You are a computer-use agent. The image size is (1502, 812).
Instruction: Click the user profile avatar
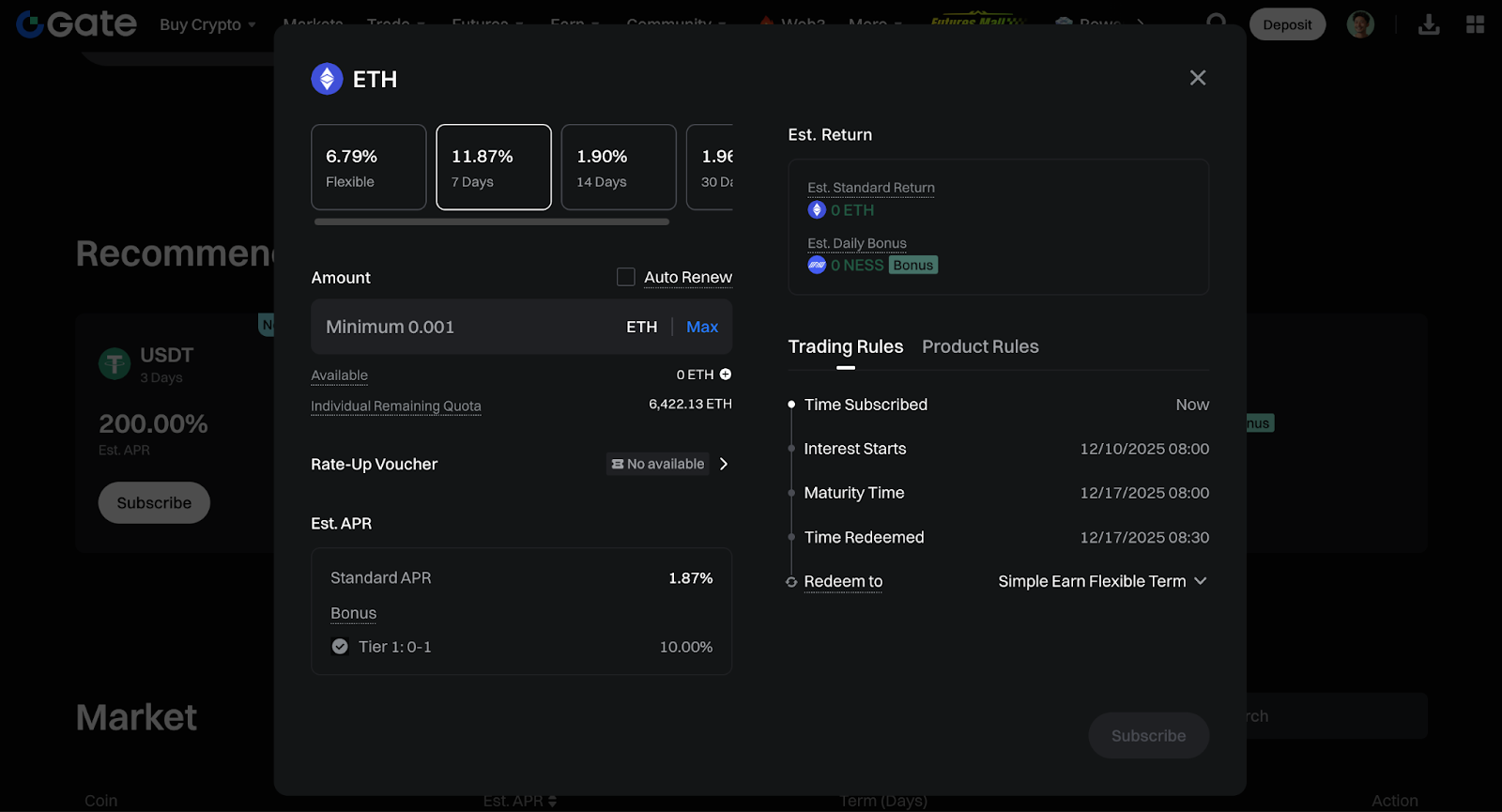[1360, 24]
